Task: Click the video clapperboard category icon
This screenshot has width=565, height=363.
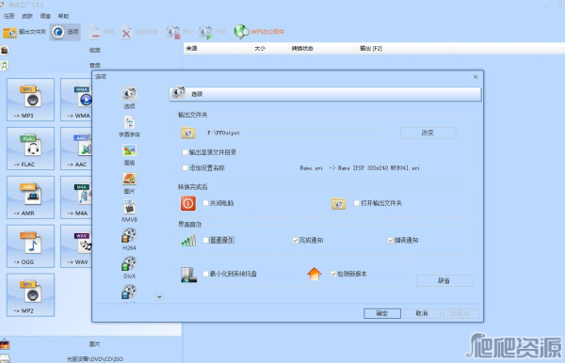Action: (x=5, y=50)
